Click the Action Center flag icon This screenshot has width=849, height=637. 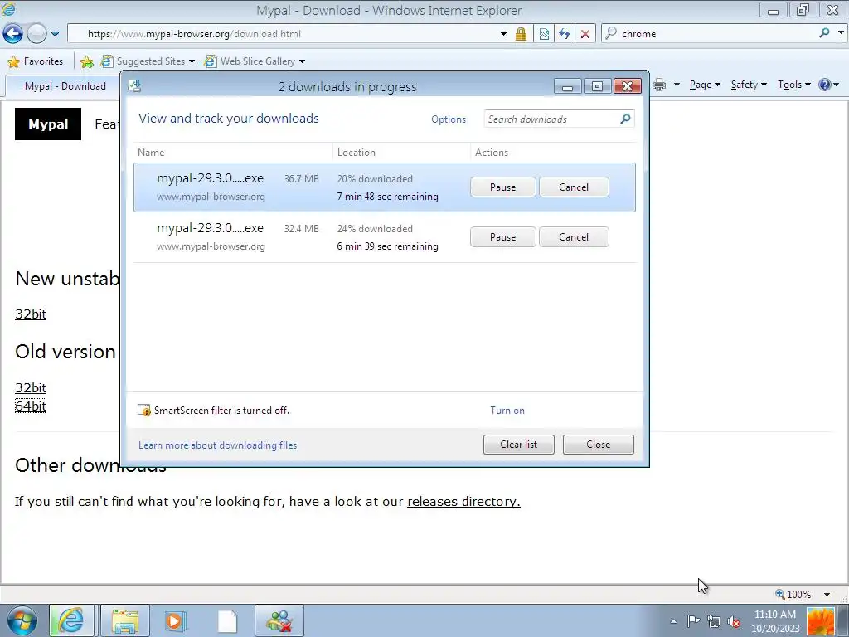click(x=693, y=621)
